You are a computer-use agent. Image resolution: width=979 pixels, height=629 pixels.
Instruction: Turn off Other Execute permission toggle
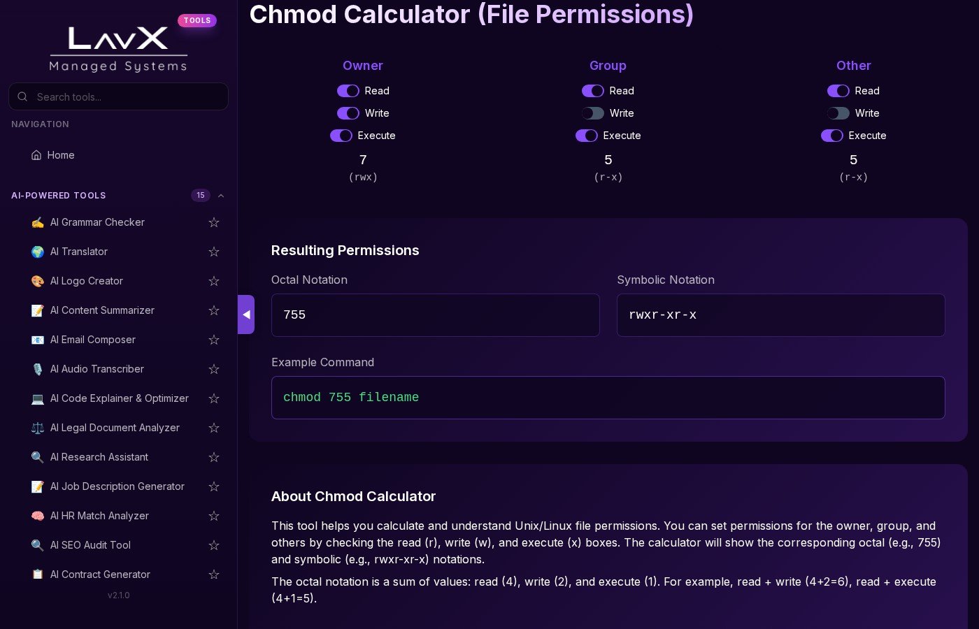pyautogui.click(x=831, y=136)
